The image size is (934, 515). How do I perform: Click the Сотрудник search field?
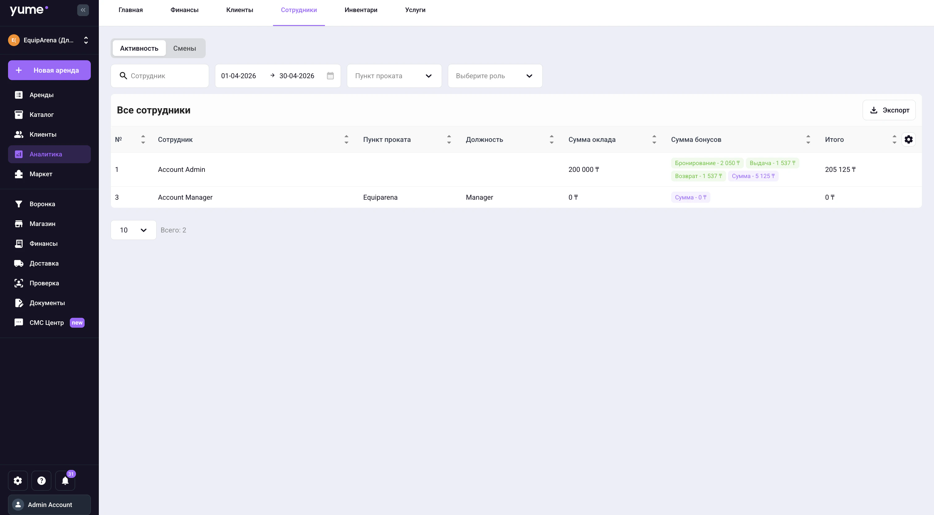tap(160, 76)
